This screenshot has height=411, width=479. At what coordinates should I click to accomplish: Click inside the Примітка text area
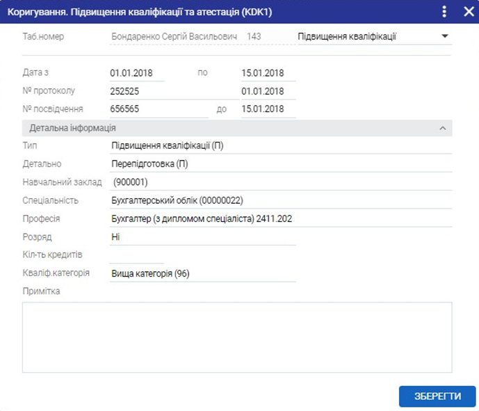coord(237,337)
